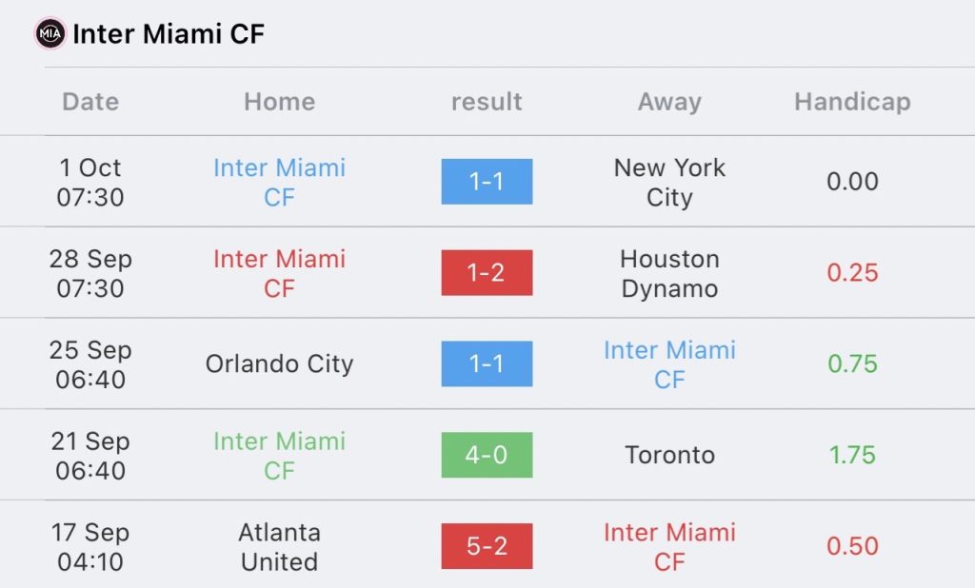
Task: Click the Orlando City team name
Action: pyautogui.click(x=279, y=364)
